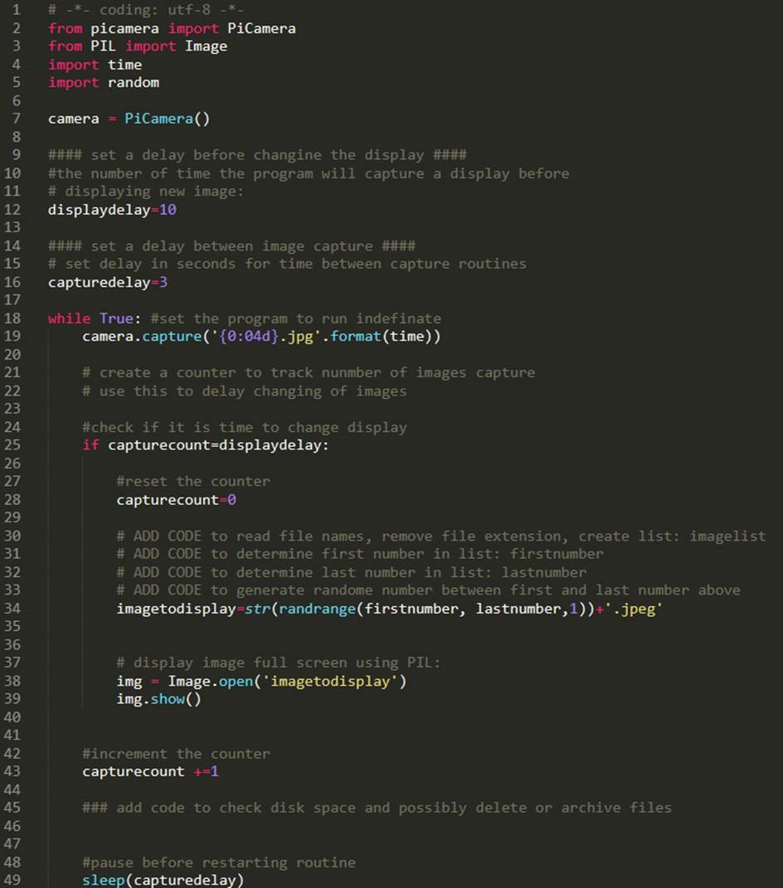Click line number 49 in the gutter

tap(12, 881)
